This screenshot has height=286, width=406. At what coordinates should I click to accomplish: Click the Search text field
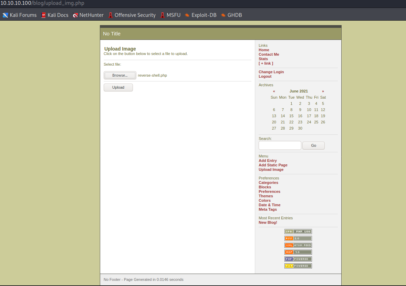[280, 145]
